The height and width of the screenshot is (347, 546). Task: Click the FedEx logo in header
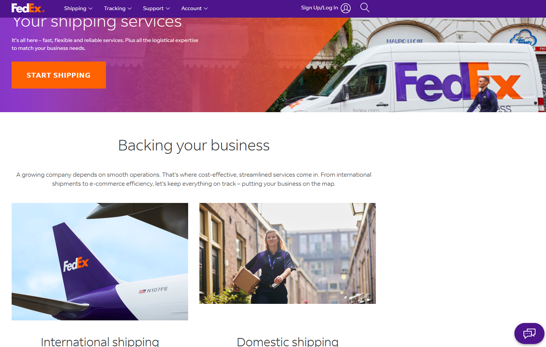28,8
